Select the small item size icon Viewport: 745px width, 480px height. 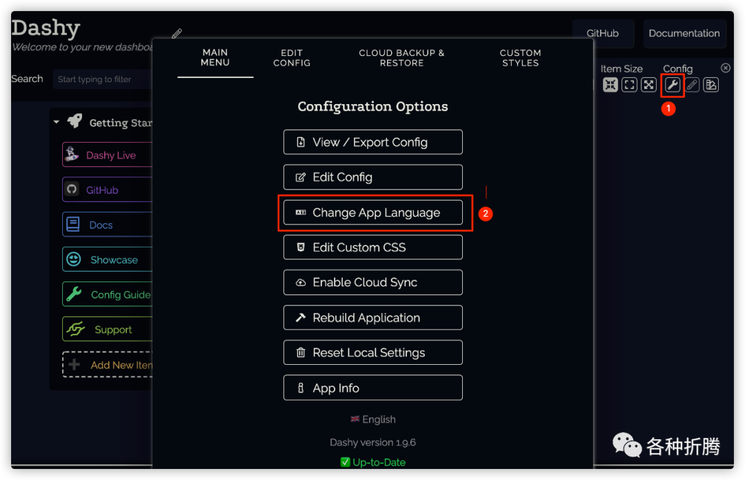tap(610, 85)
